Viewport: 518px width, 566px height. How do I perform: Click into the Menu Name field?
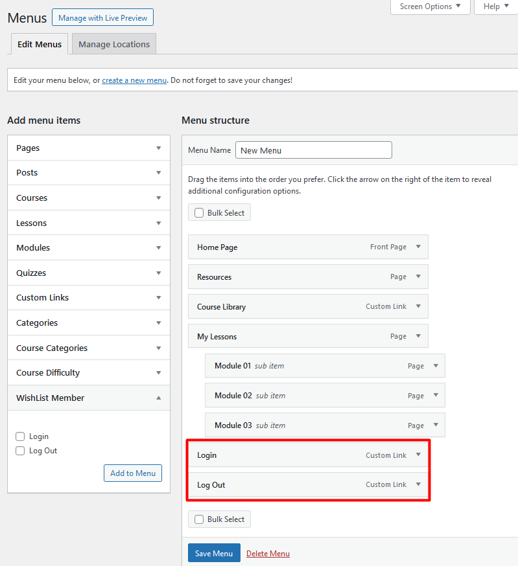tap(313, 150)
